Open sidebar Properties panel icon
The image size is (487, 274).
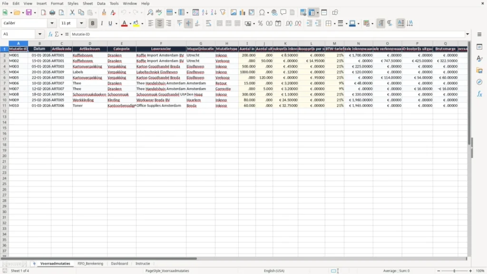(479, 47)
